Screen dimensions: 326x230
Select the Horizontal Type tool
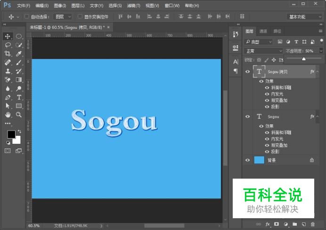(x=19, y=97)
